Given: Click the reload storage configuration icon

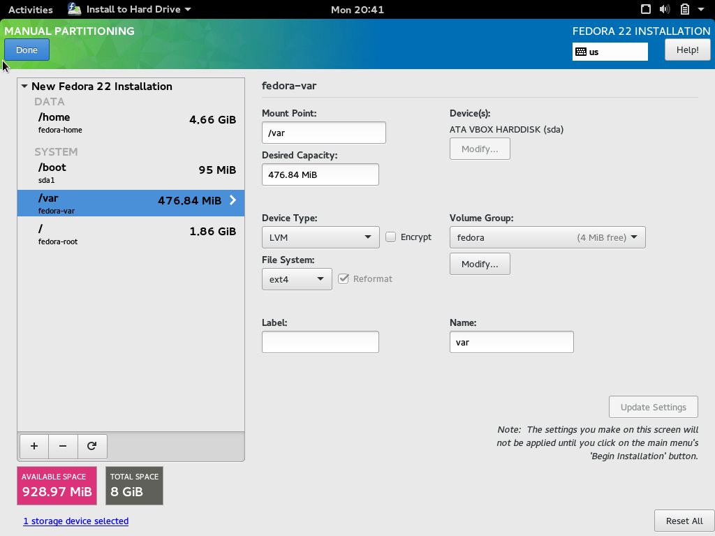Looking at the screenshot, I should tap(92, 446).
